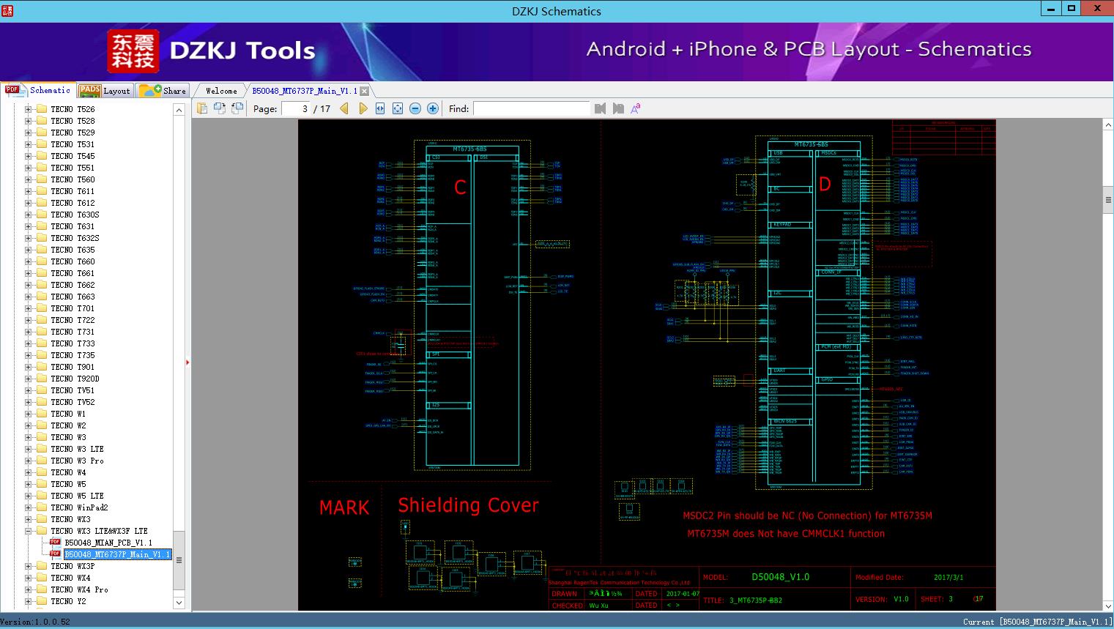Viewport: 1114px width, 629px height.
Task: Go to the next page arrow
Action: click(363, 108)
